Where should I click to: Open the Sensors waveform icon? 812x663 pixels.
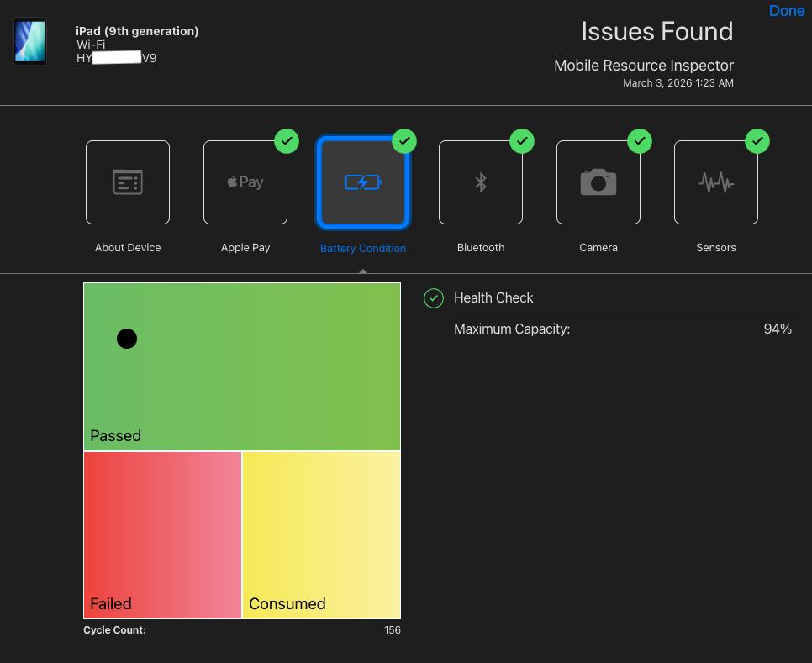(x=716, y=182)
